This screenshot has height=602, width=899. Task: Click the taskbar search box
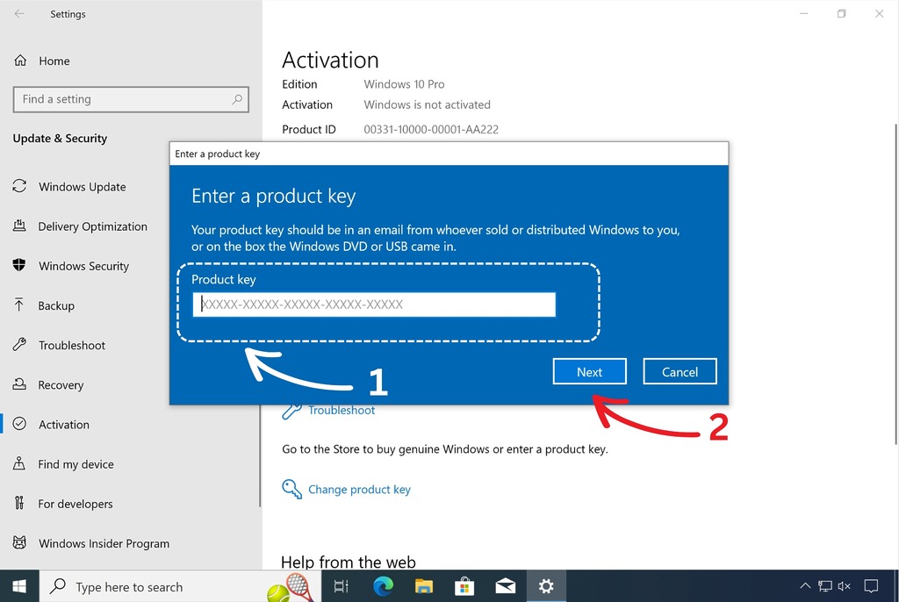click(180, 586)
